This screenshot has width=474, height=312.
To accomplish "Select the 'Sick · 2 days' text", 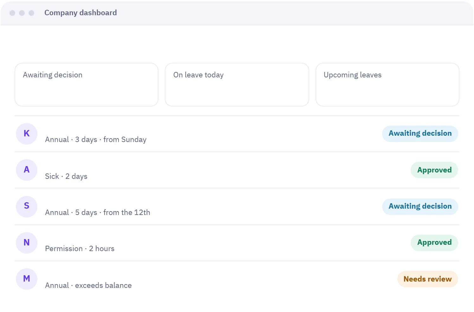I will coord(66,176).
